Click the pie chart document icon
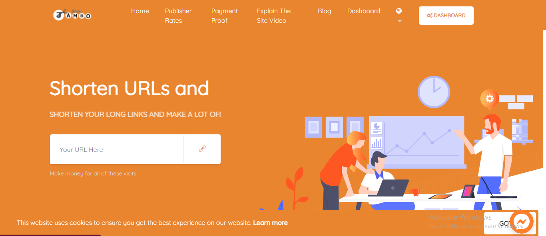 click(x=376, y=128)
